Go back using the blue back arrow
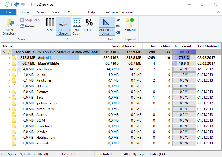222x157 pixels. coord(17,4)
